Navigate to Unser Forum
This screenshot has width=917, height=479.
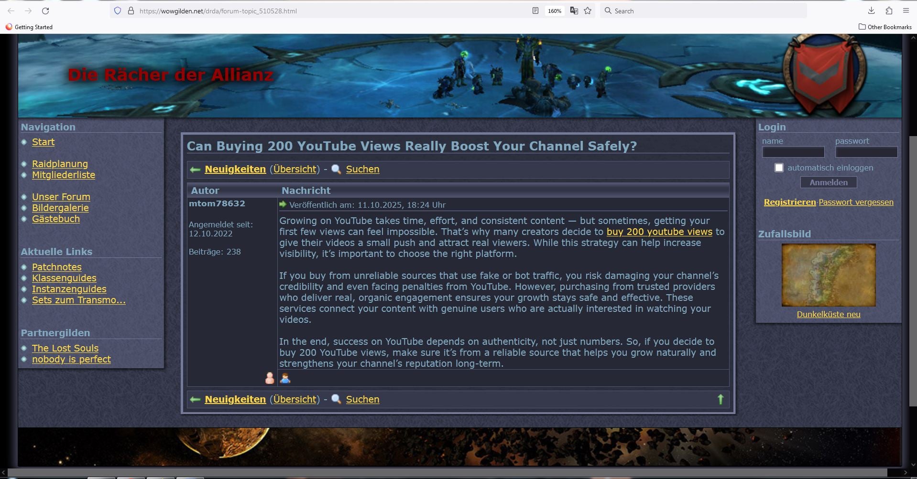(61, 197)
